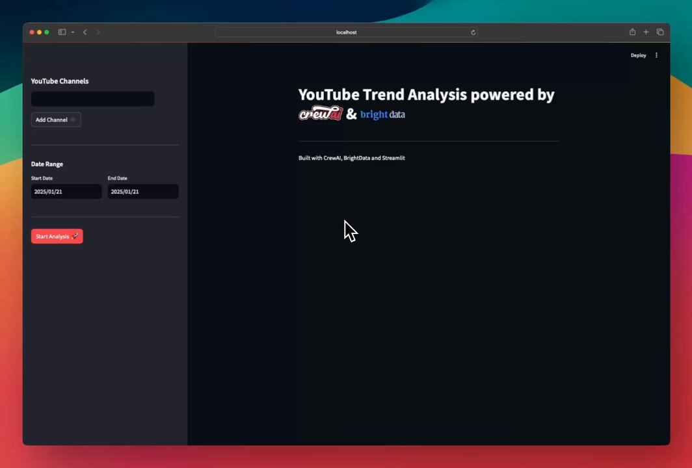
Task: Click the Add Channel button
Action: pyautogui.click(x=56, y=120)
